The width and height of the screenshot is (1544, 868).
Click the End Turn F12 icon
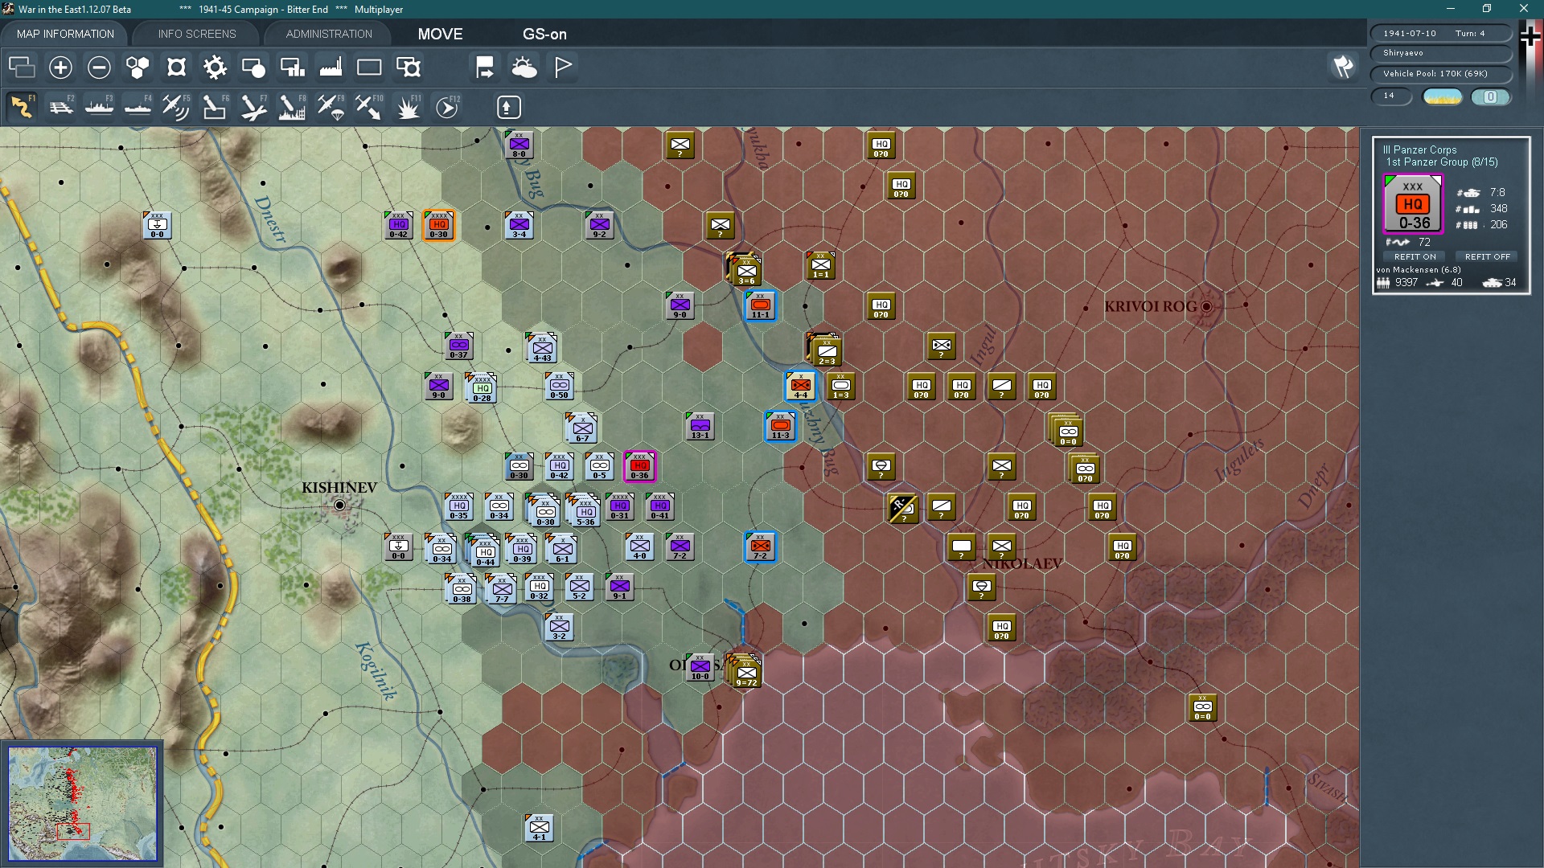447,107
